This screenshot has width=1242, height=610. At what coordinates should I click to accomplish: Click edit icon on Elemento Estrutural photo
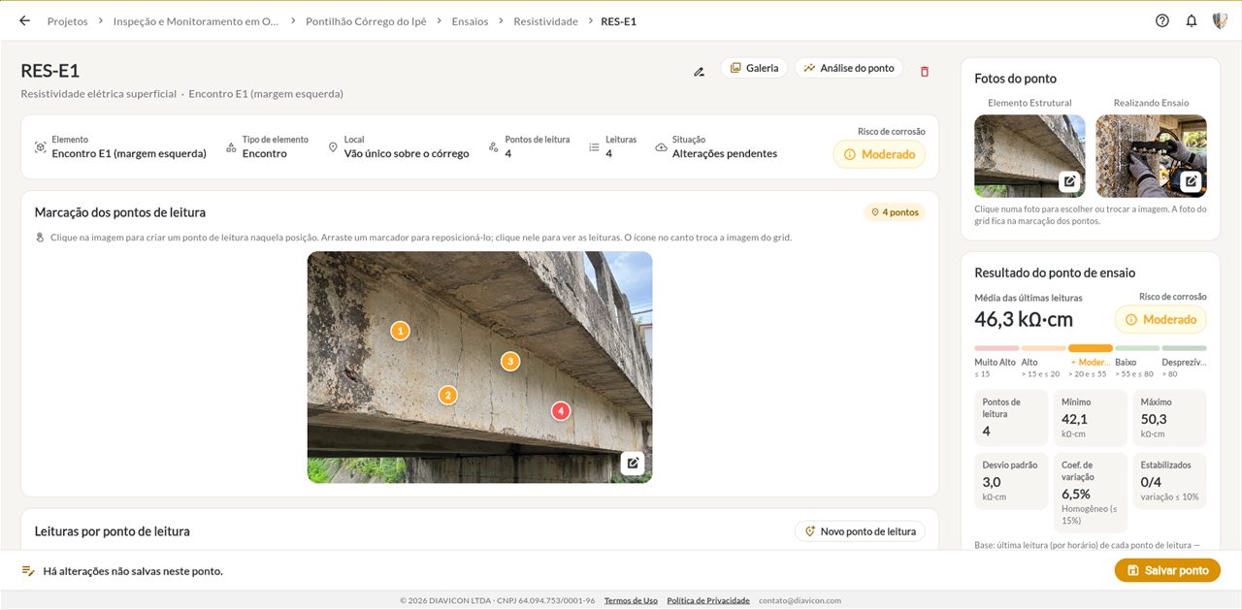pos(1068,181)
